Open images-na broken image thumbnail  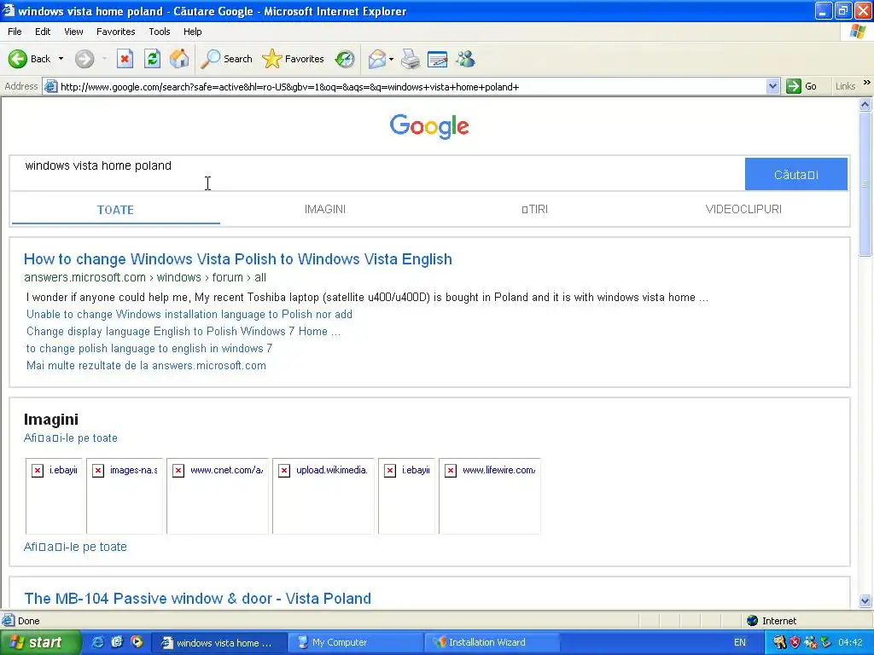coord(125,496)
